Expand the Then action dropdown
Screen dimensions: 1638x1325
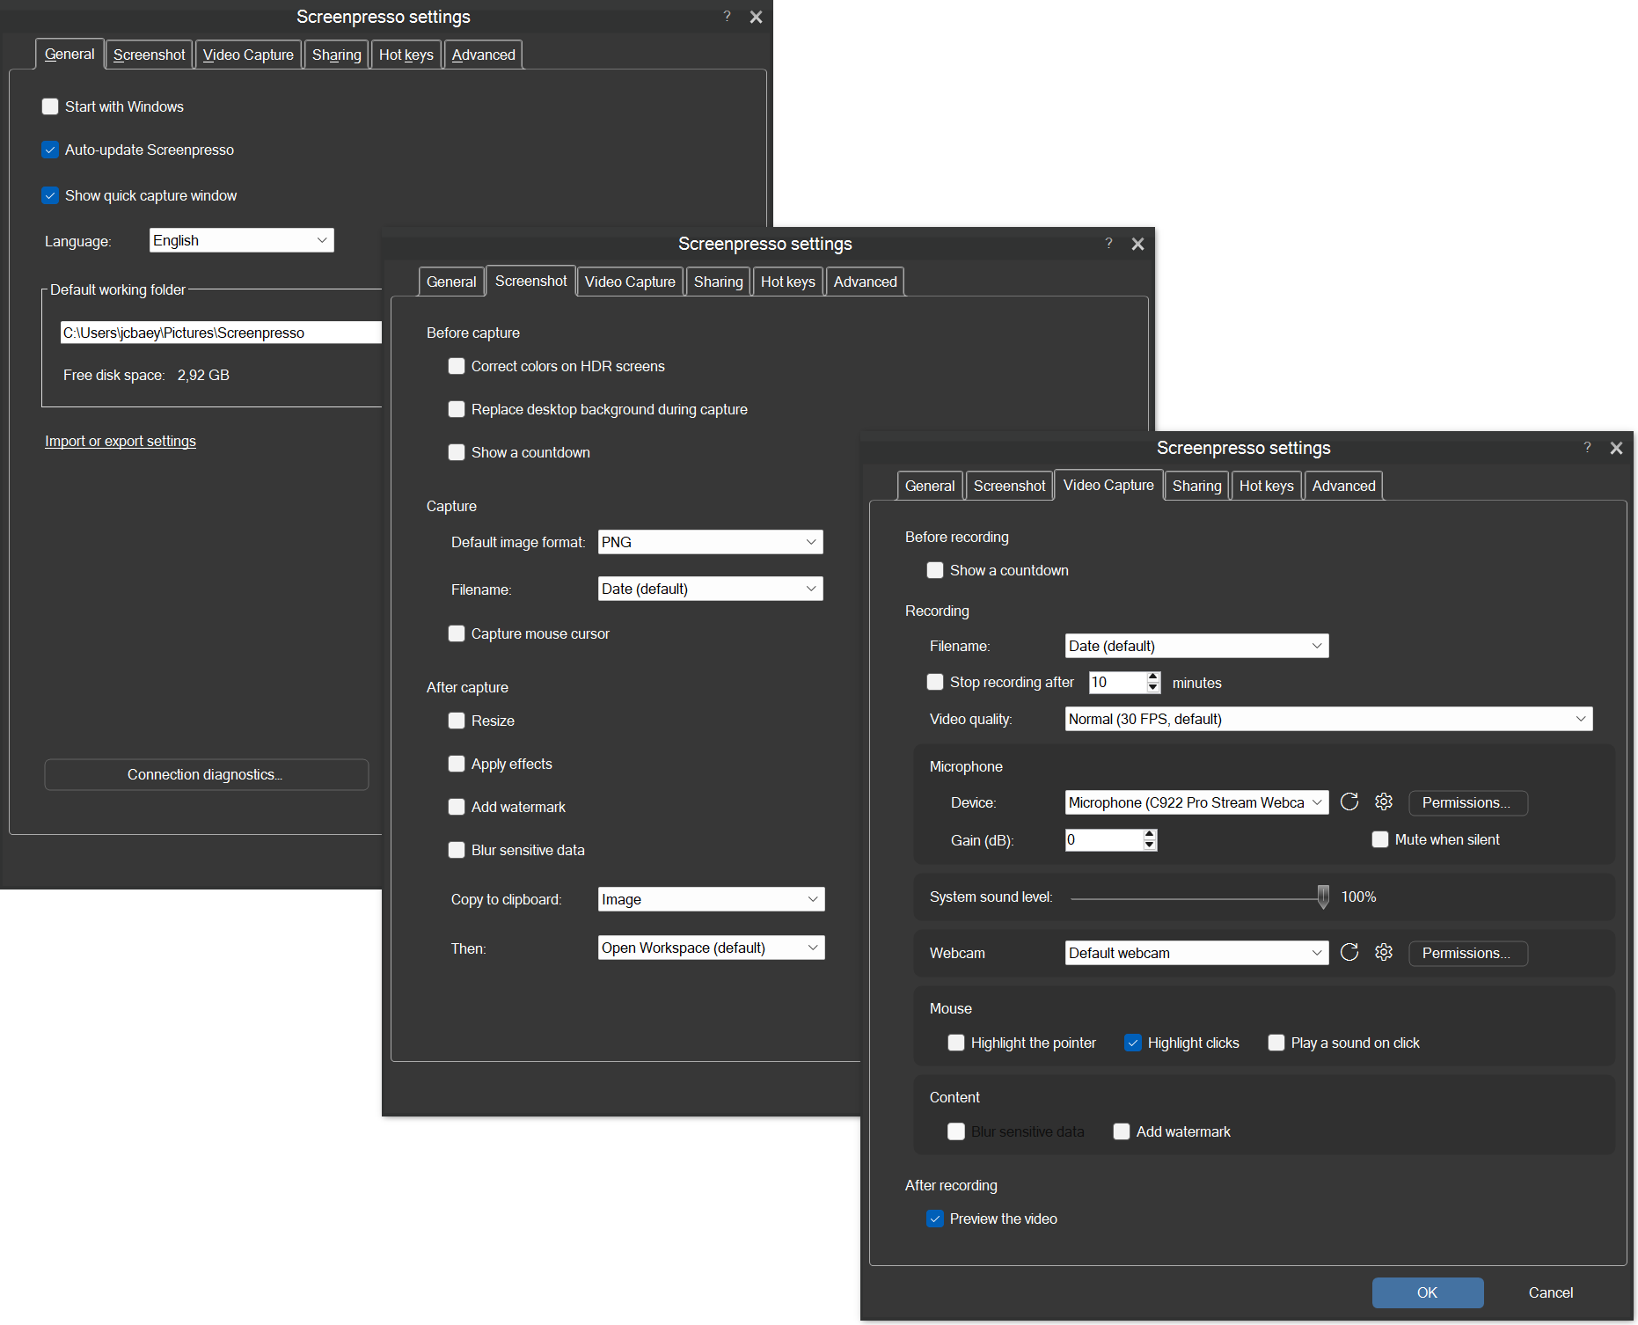point(712,948)
